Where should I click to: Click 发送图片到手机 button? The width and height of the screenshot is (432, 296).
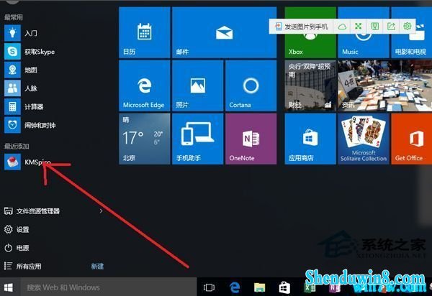pyautogui.click(x=302, y=27)
